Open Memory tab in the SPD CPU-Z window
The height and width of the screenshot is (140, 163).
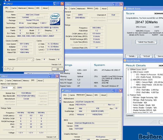(x=26, y=81)
